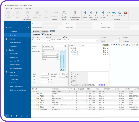Toggle the Series Mng. checkbox
The width and height of the screenshot is (139, 122).
point(119,38)
